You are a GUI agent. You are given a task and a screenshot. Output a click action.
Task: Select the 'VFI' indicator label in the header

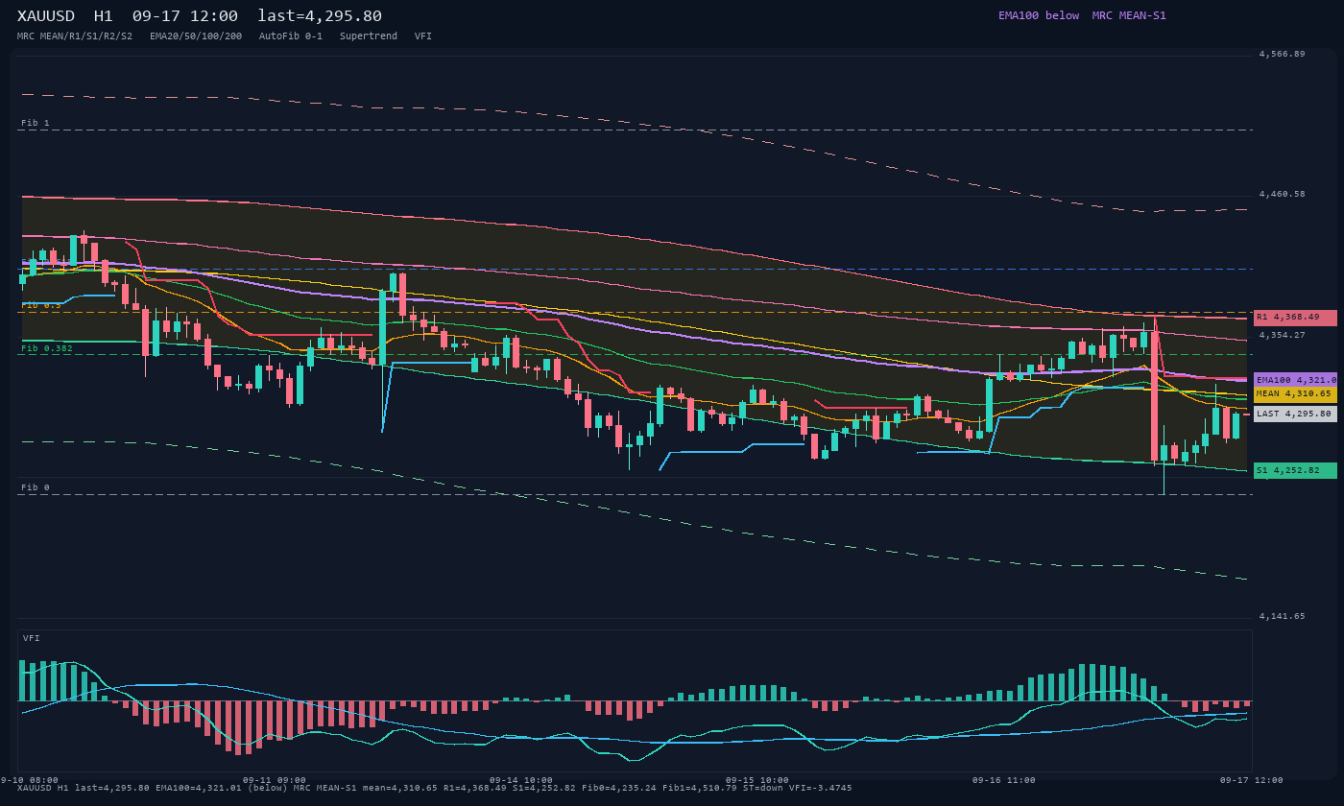click(423, 36)
